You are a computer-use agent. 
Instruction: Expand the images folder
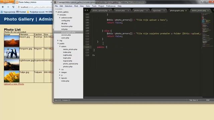coord(60,72)
